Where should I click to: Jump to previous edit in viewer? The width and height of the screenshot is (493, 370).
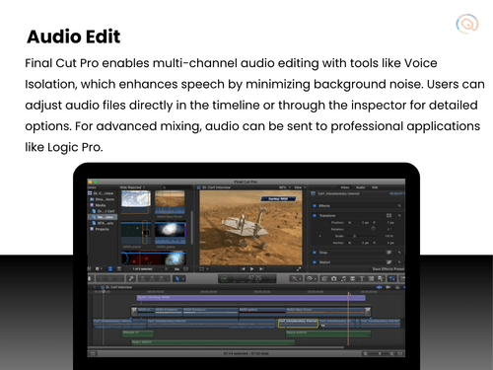point(243,268)
